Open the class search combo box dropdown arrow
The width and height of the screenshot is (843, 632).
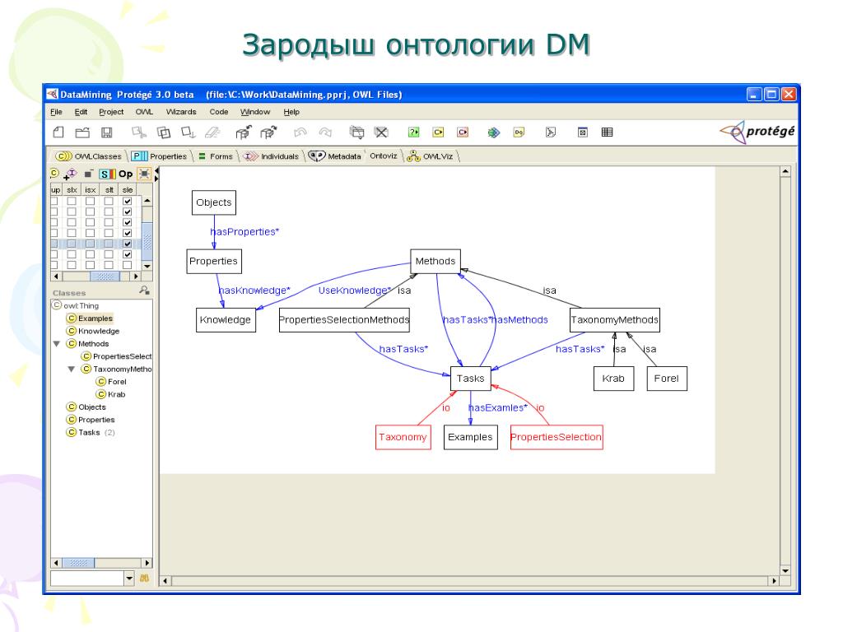coord(129,579)
